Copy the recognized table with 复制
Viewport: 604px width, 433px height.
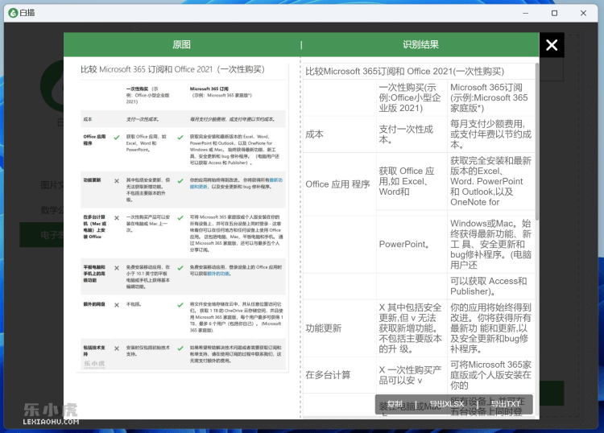point(395,404)
